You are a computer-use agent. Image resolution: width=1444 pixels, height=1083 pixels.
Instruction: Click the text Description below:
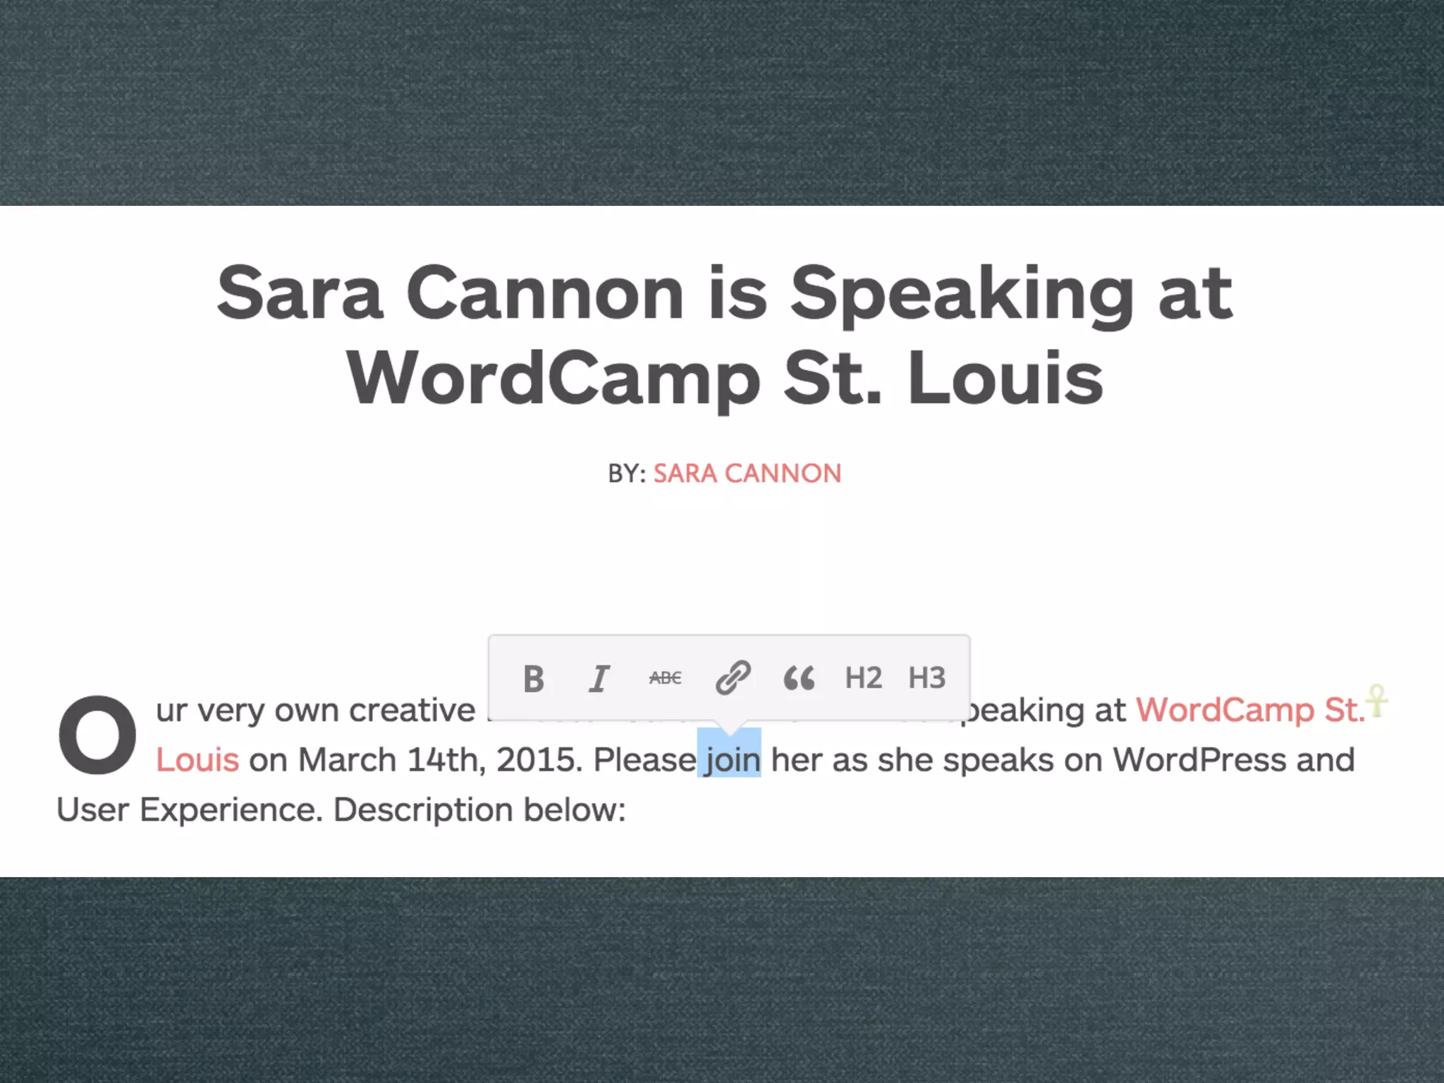pos(479,809)
